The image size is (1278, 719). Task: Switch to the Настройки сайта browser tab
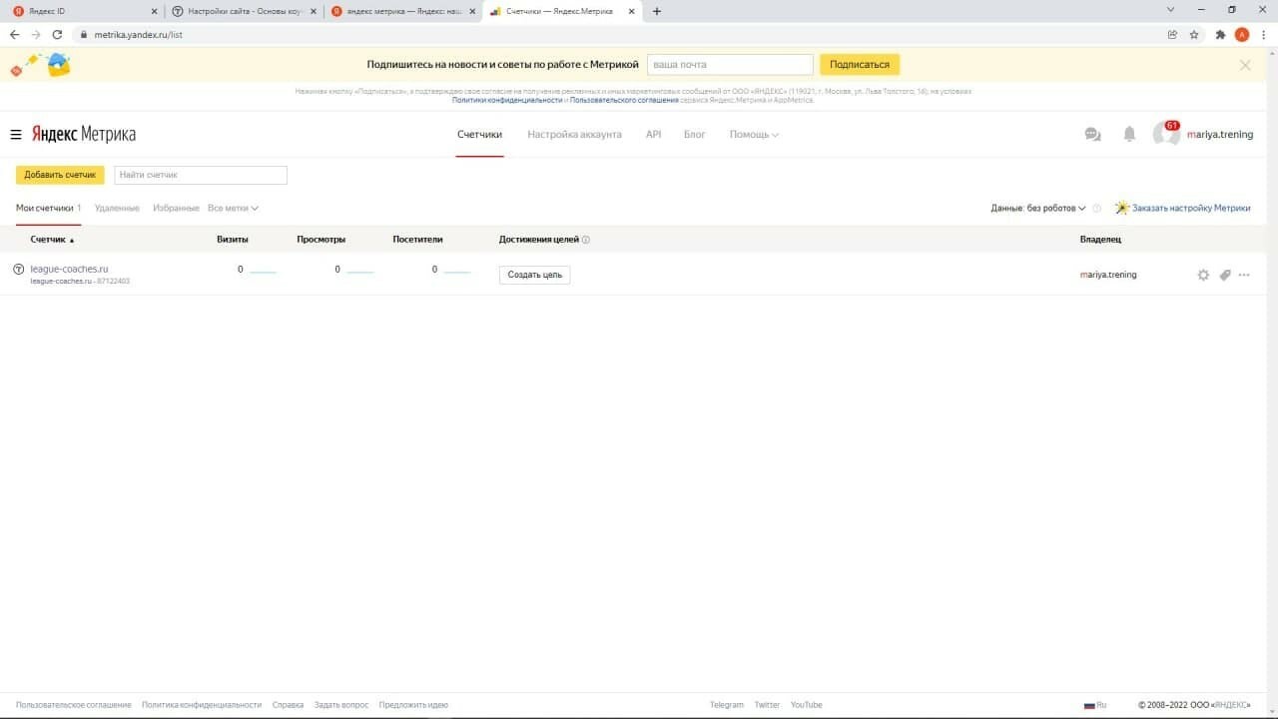[244, 11]
